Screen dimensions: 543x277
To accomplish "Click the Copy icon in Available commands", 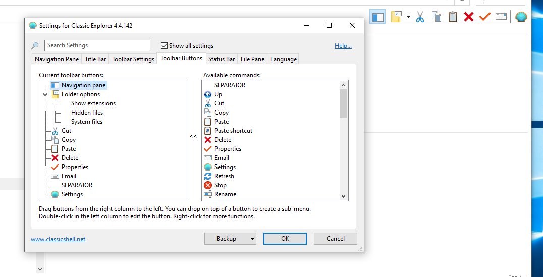I will point(208,113).
